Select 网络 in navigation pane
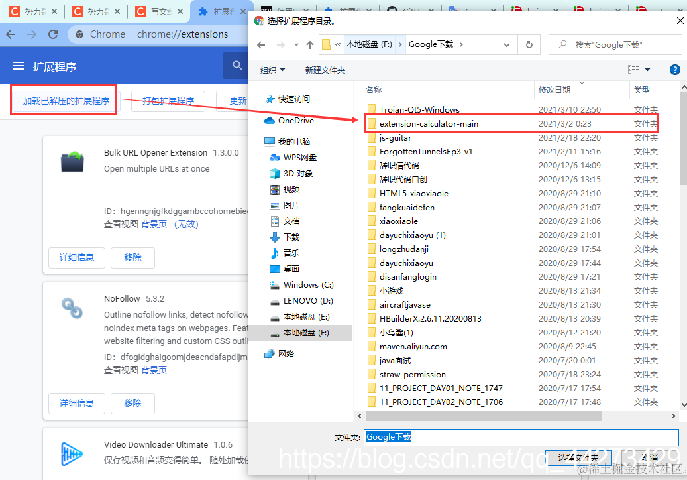Viewport: 687px width, 480px height. [x=280, y=354]
